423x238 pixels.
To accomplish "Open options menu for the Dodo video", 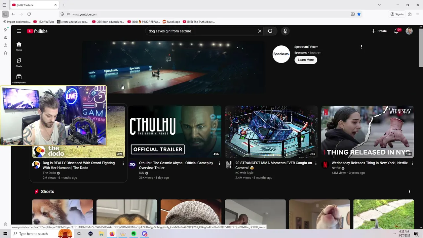I will pyautogui.click(x=123, y=163).
